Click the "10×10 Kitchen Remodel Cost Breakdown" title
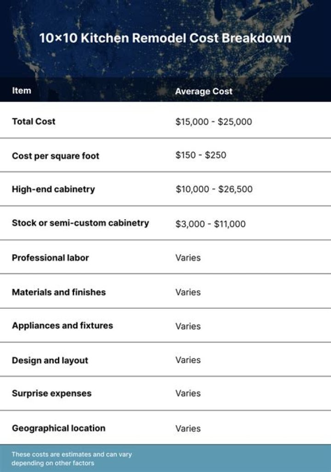This screenshot has width=331, height=472. (165, 38)
